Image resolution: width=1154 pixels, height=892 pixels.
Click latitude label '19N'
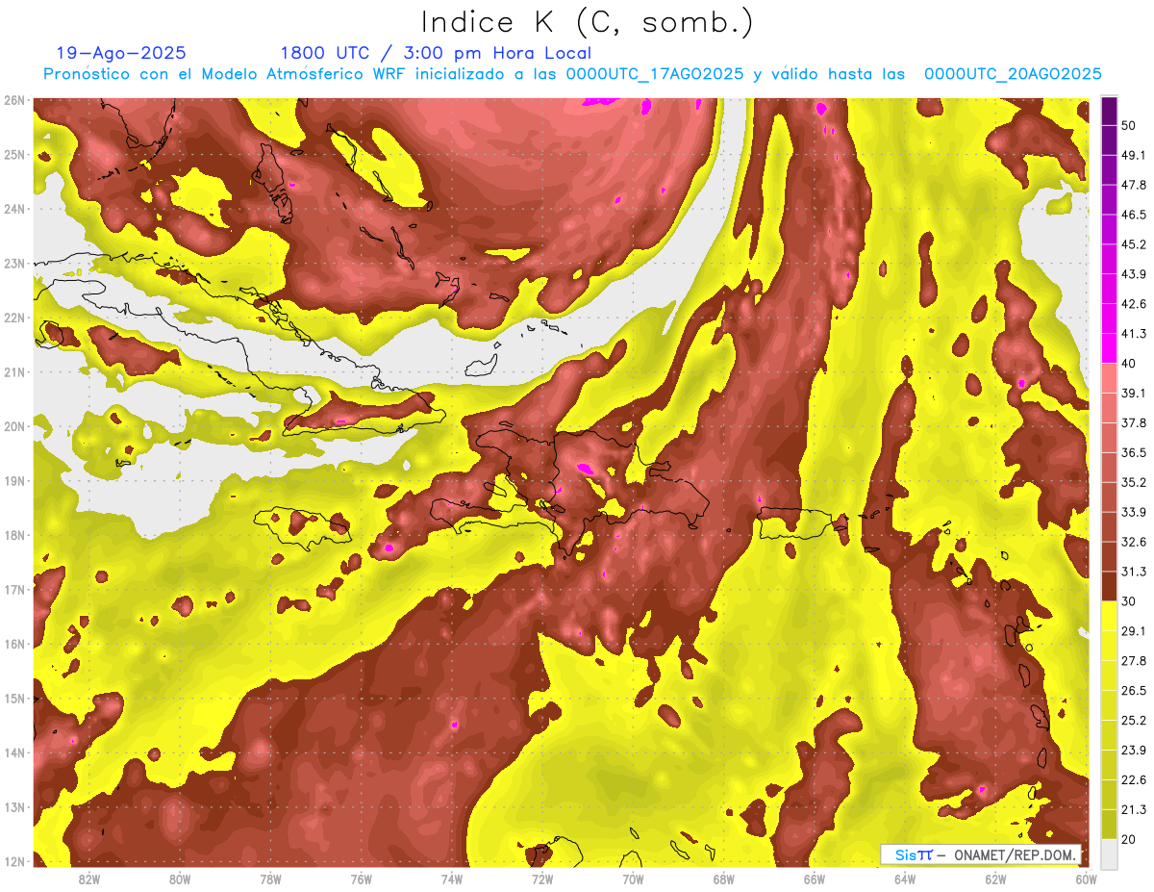[x=14, y=481]
